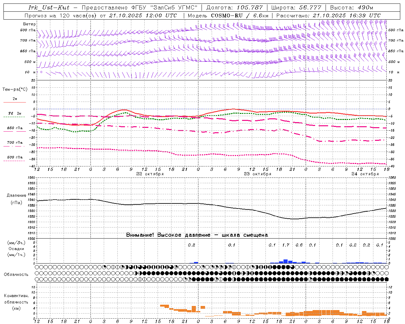Viewport: 405px width, 324px height.
Task: Click the station title 'Irk_Ust-Kut'
Action: pos(49,8)
